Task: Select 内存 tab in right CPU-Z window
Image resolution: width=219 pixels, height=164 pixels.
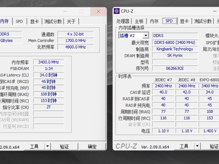Action: (154, 21)
